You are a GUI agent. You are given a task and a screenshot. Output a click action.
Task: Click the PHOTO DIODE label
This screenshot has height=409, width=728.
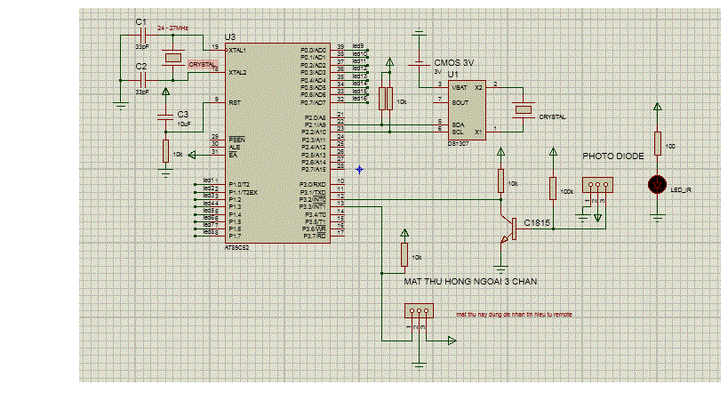612,156
